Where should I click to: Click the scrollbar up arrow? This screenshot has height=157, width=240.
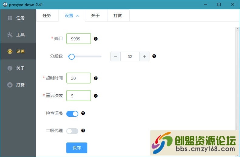(237, 29)
